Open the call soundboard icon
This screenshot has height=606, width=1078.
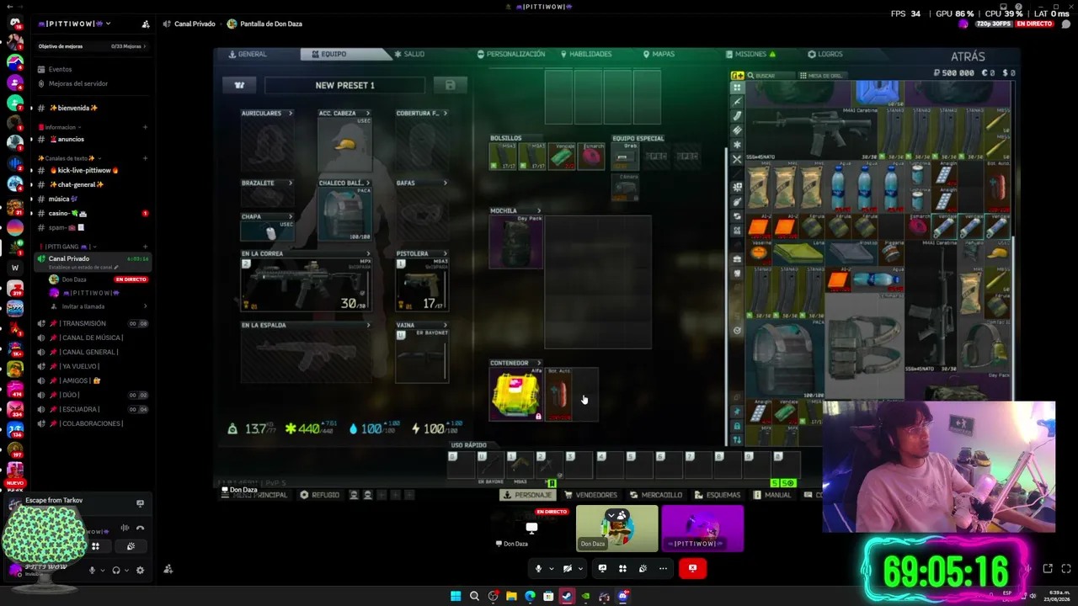pyautogui.click(x=643, y=568)
